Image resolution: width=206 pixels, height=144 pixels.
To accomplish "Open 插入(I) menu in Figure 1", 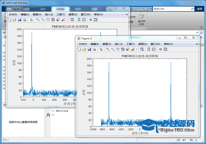I will 49,14.
